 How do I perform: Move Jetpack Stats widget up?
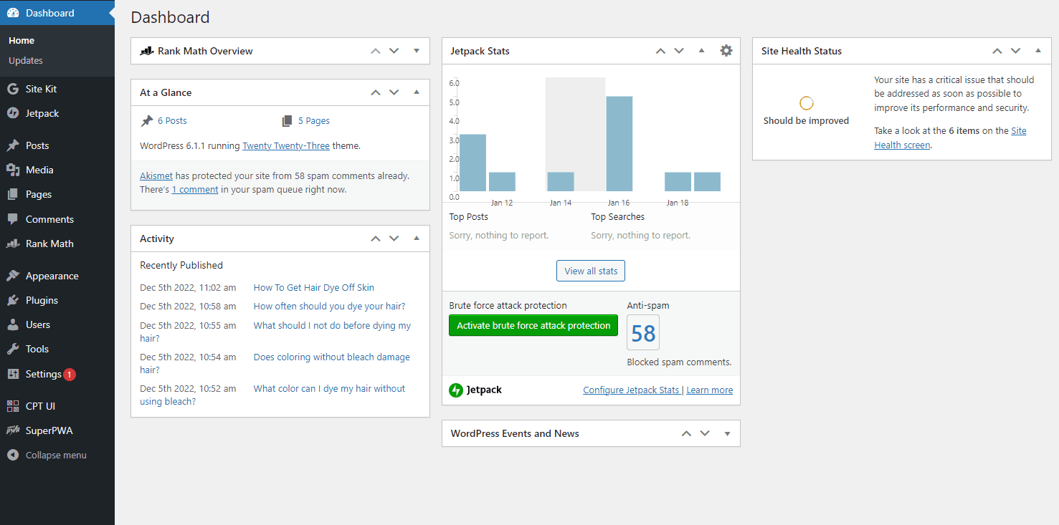tap(660, 51)
